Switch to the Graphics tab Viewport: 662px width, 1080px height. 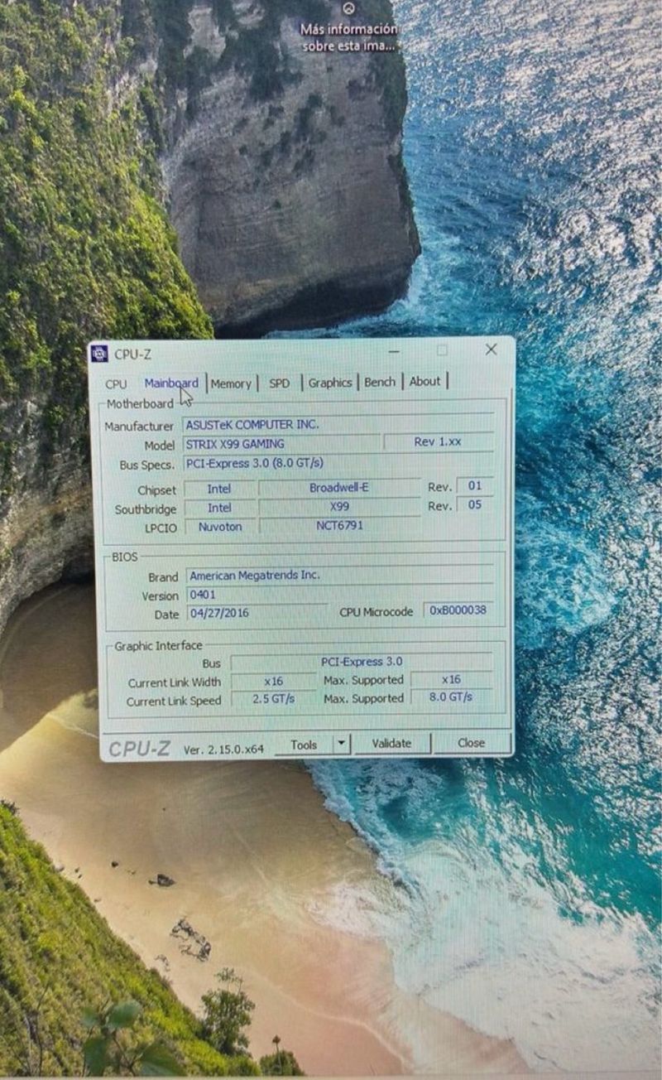point(330,383)
